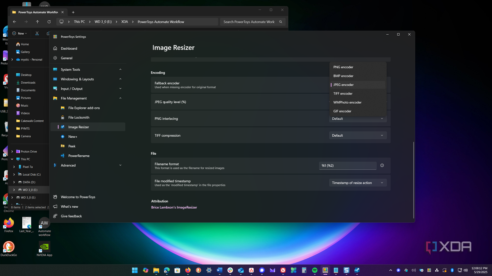The width and height of the screenshot is (492, 276).
Task: Choose PNG encoder from the list
Action: [x=358, y=67]
